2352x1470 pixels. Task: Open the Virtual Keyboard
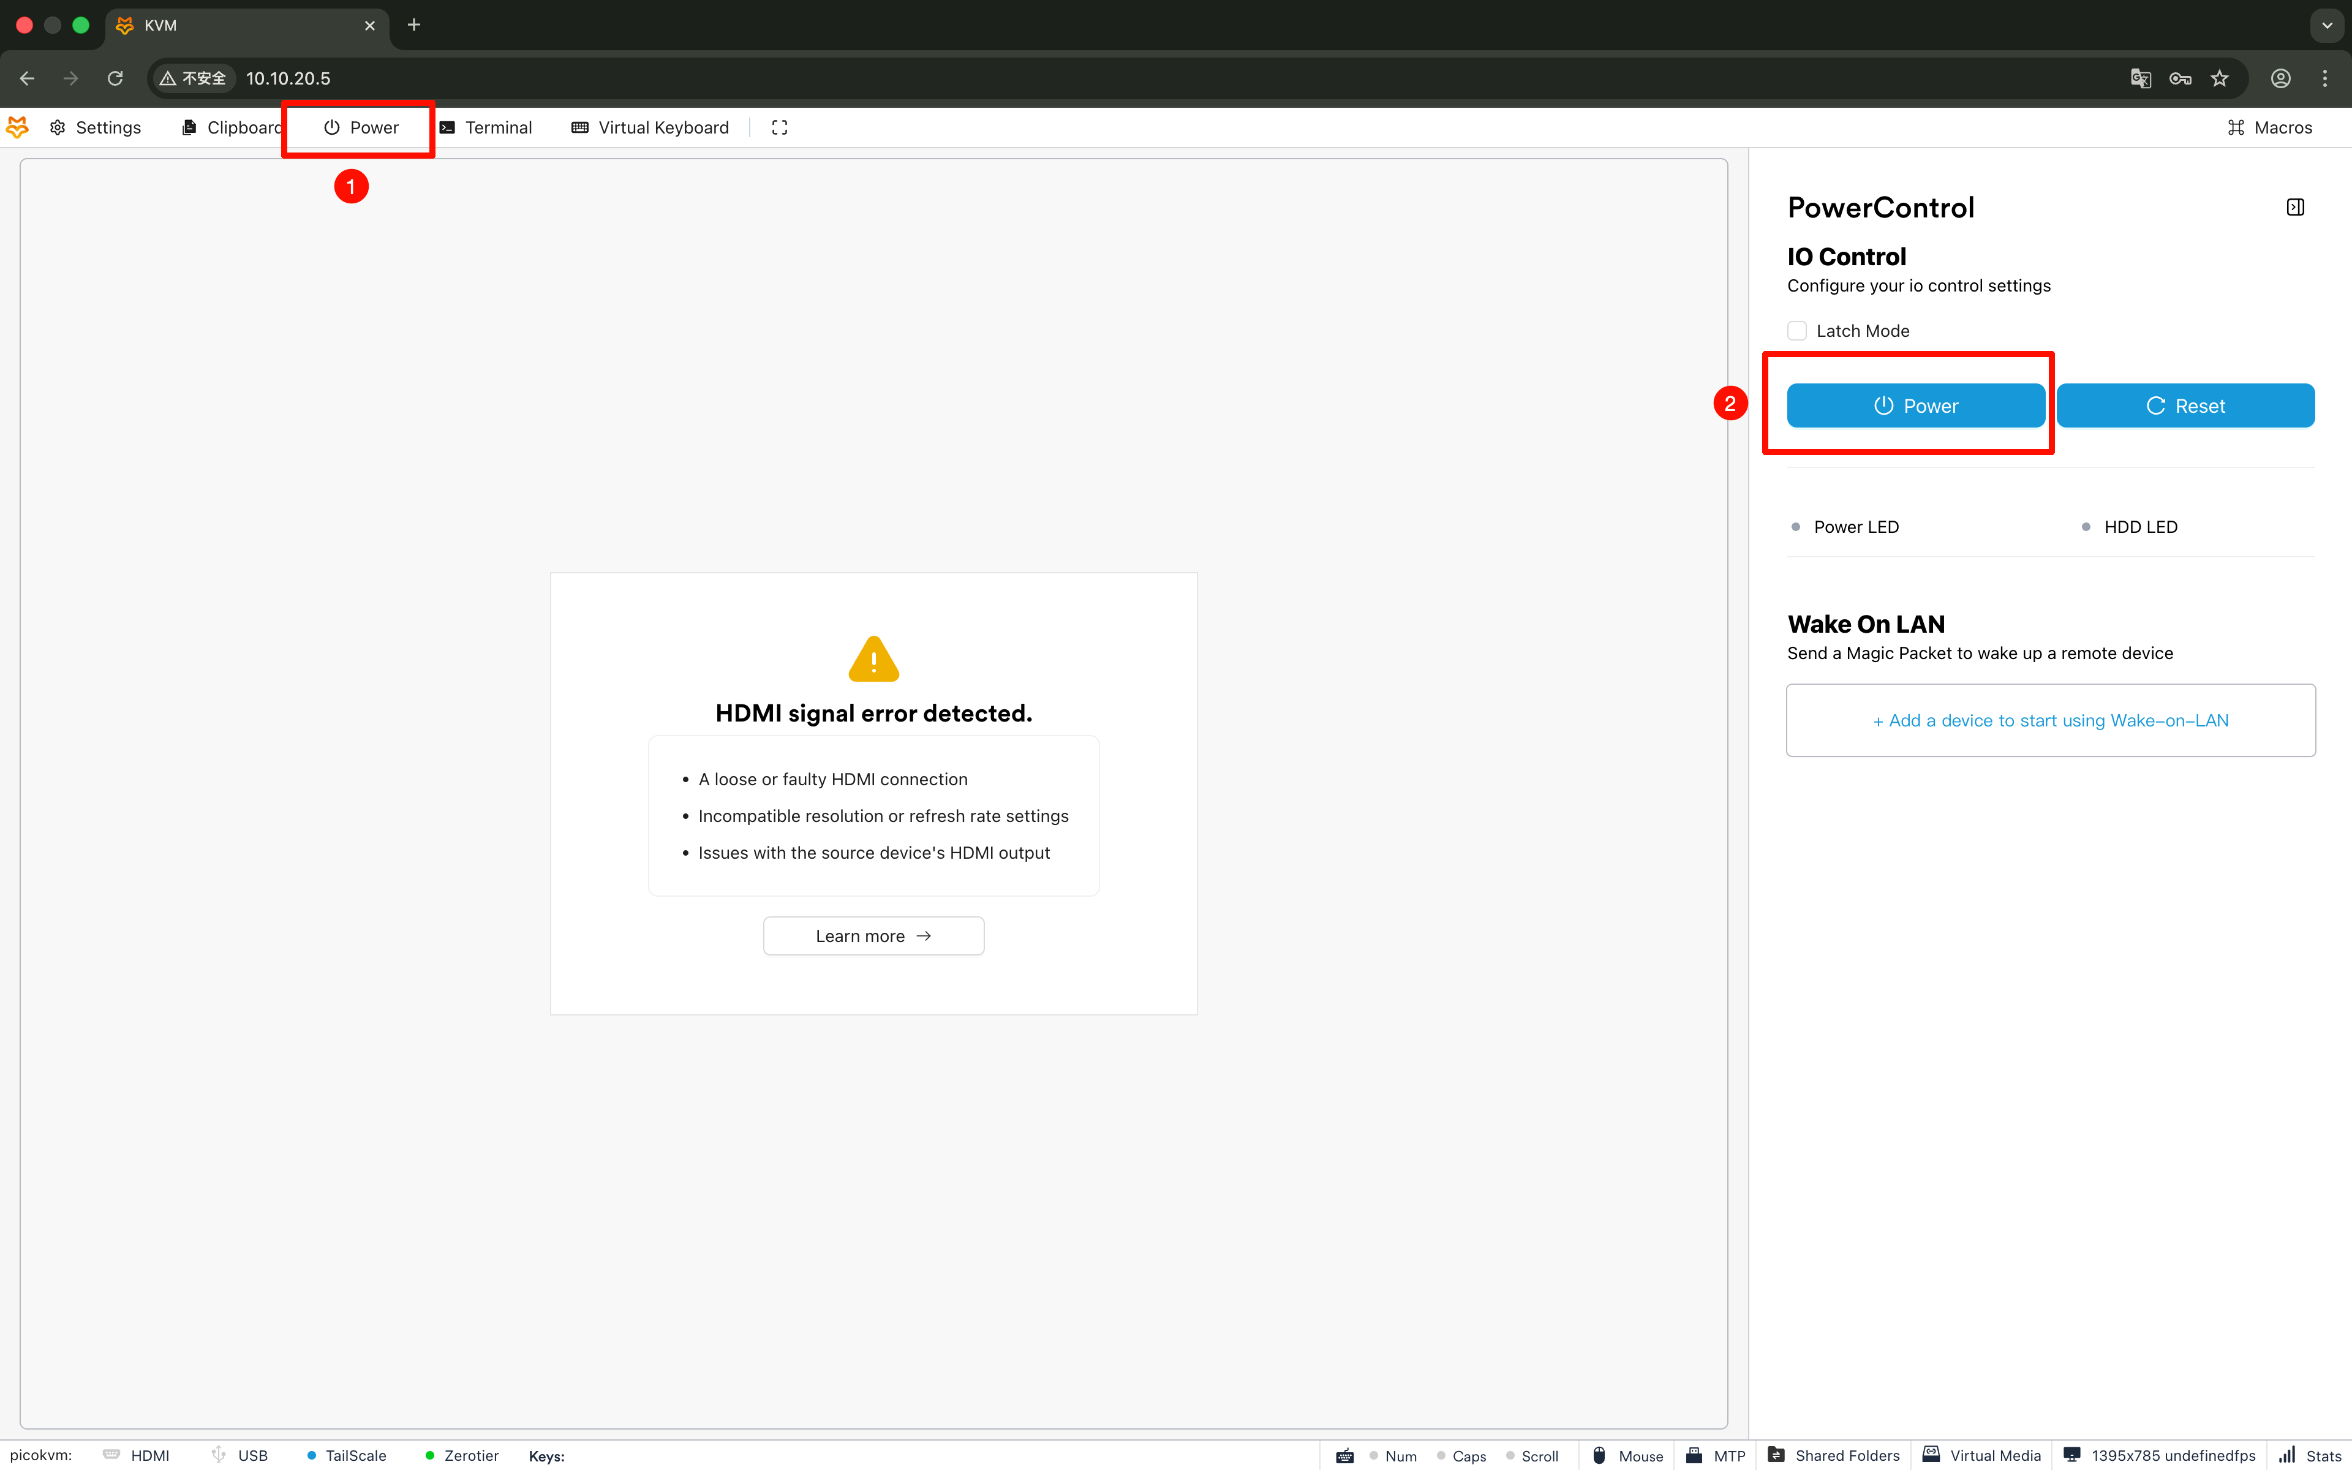click(x=650, y=127)
